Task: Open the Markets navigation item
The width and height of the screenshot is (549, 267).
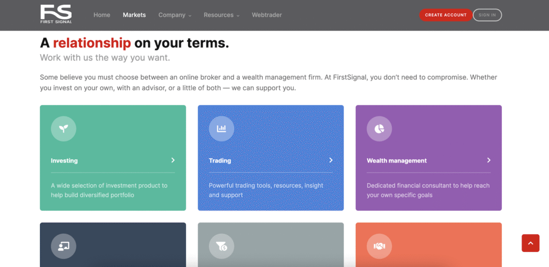Action: point(134,15)
